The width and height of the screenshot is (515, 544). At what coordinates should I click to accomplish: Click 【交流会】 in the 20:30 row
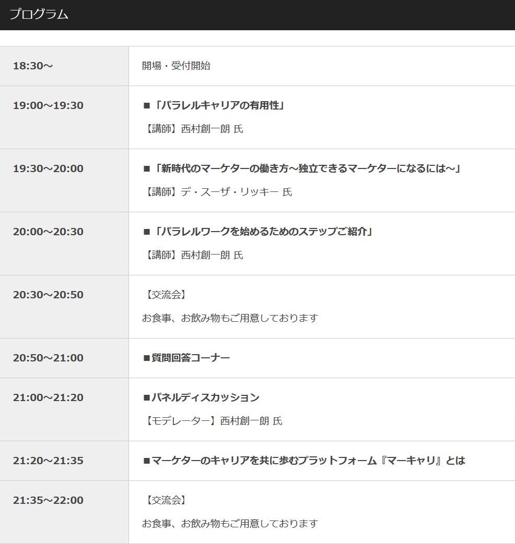165,295
